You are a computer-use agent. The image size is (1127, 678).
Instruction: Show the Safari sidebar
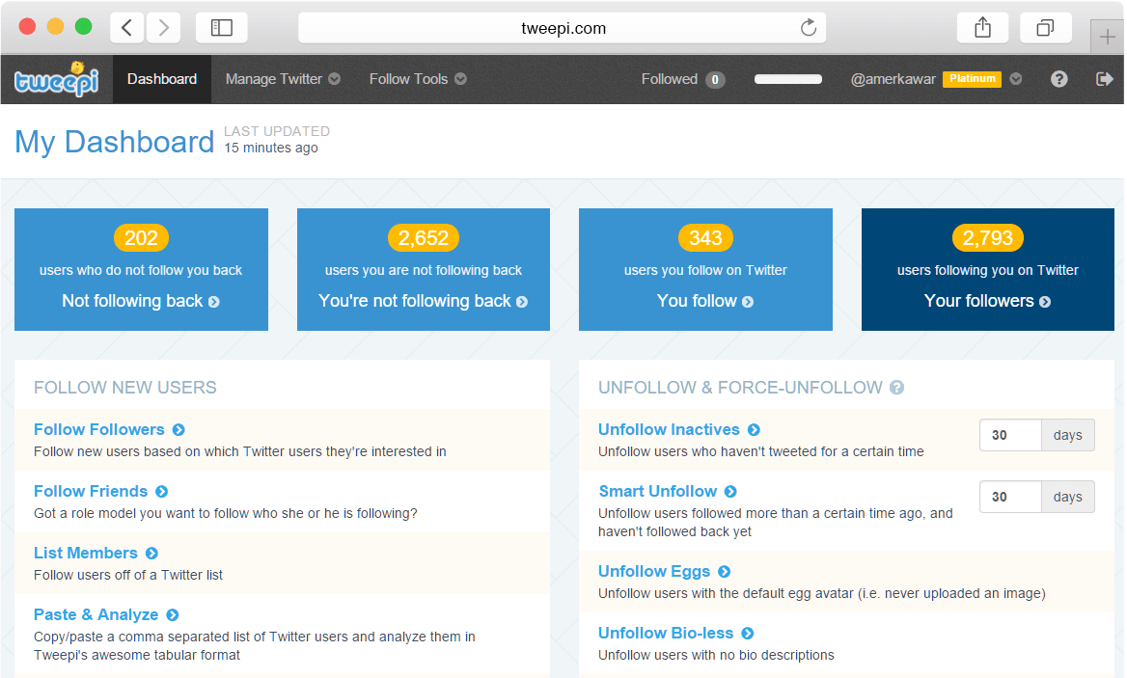[x=222, y=28]
